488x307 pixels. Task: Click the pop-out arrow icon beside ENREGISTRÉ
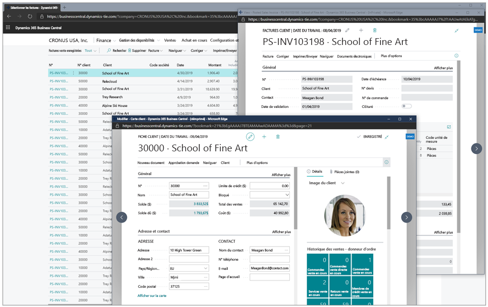tap(387, 137)
